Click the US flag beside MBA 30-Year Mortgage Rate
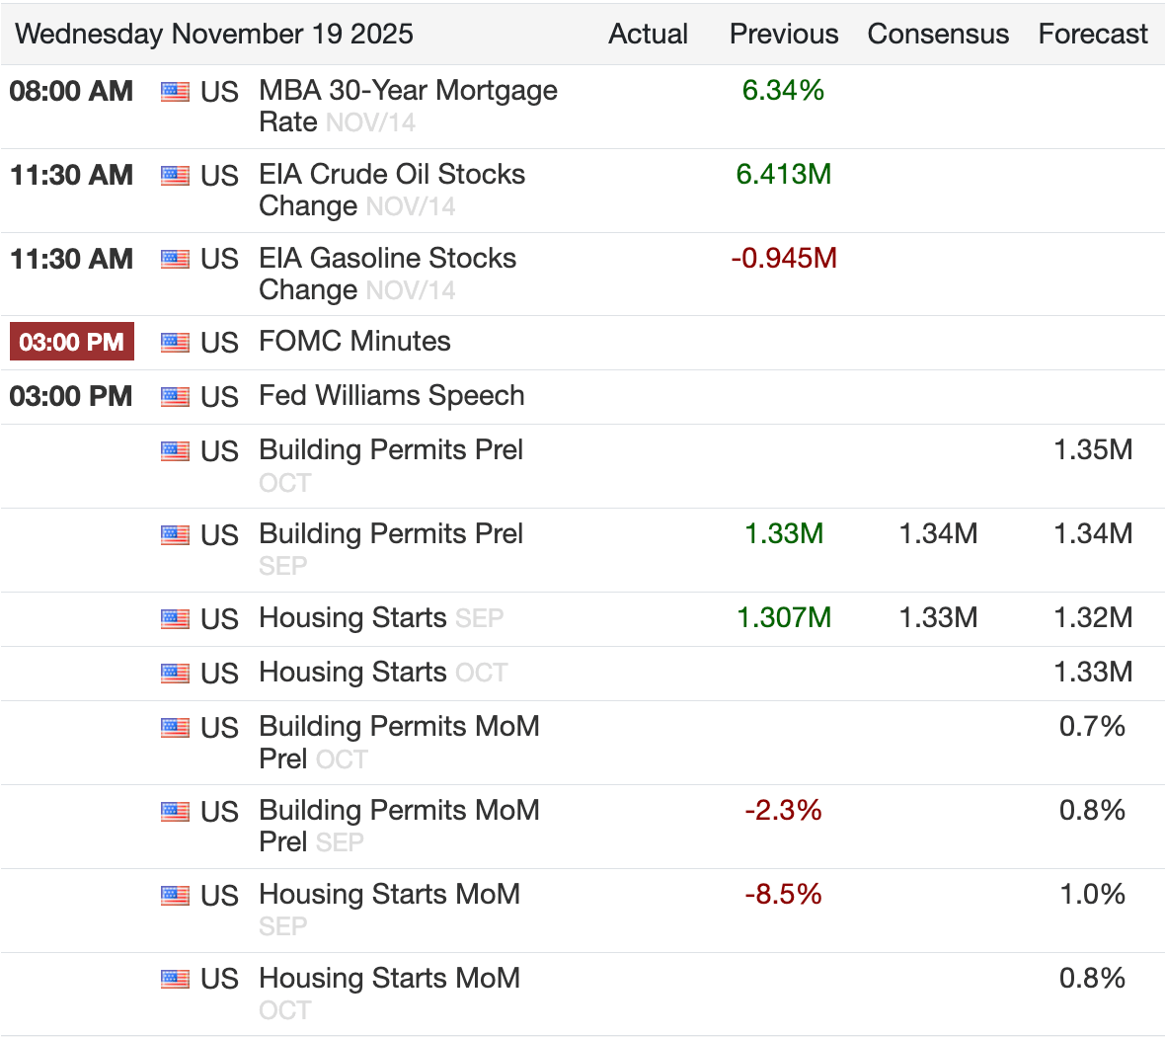This screenshot has width=1165, height=1037. pyautogui.click(x=175, y=92)
